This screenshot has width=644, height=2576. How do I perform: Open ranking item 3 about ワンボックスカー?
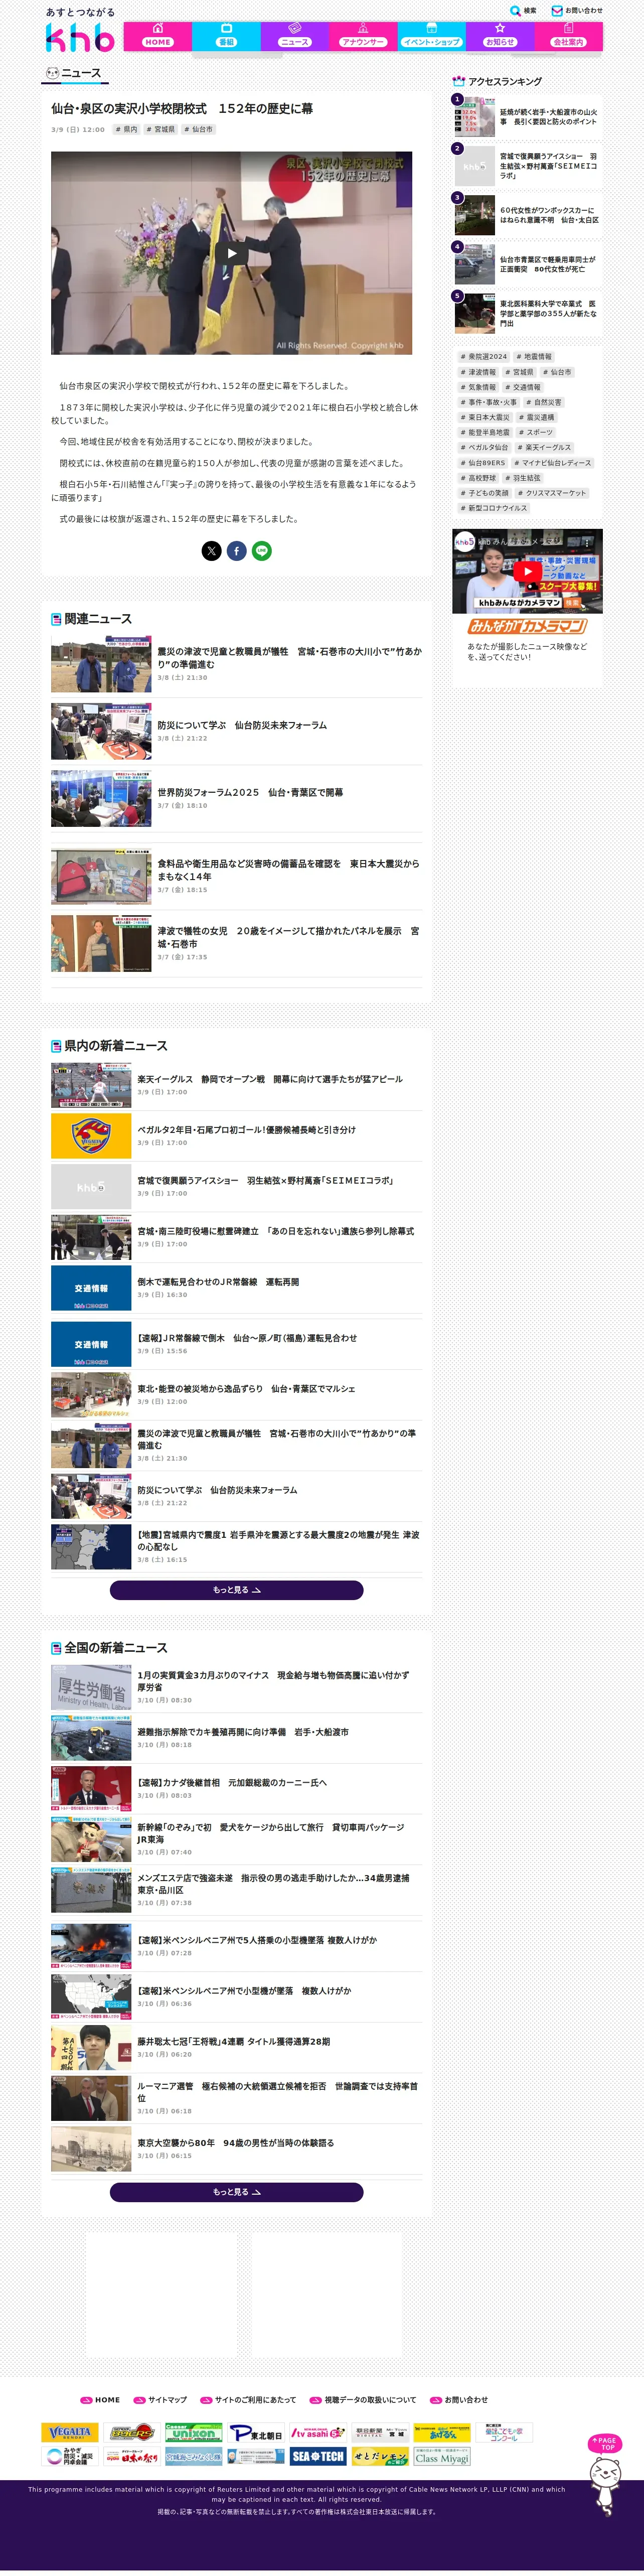pyautogui.click(x=527, y=215)
